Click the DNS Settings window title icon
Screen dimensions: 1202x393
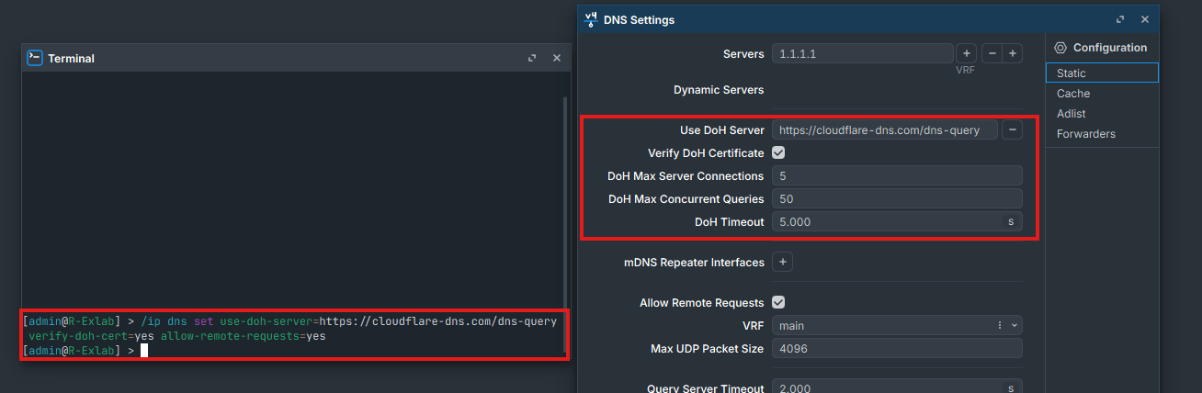click(x=590, y=19)
